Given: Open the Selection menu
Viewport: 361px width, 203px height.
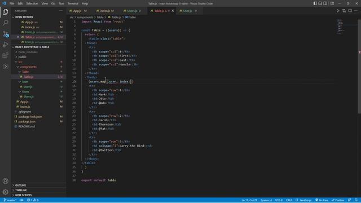Looking at the screenshot, I should pos(32,3).
